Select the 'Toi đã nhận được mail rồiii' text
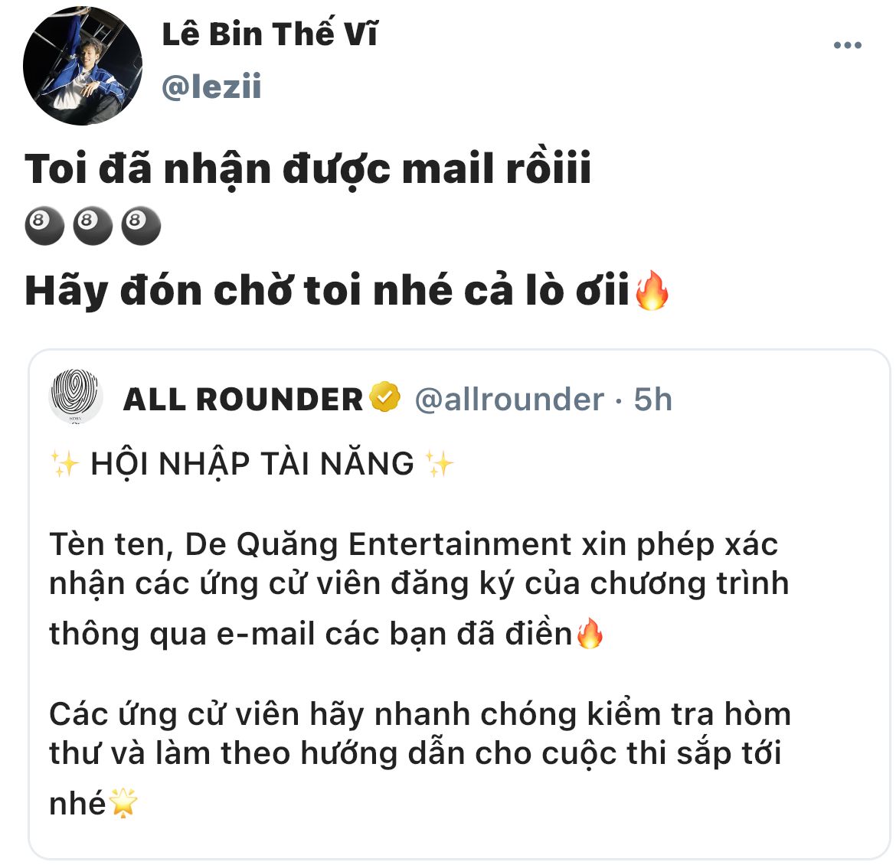896x865 pixels. [x=307, y=170]
